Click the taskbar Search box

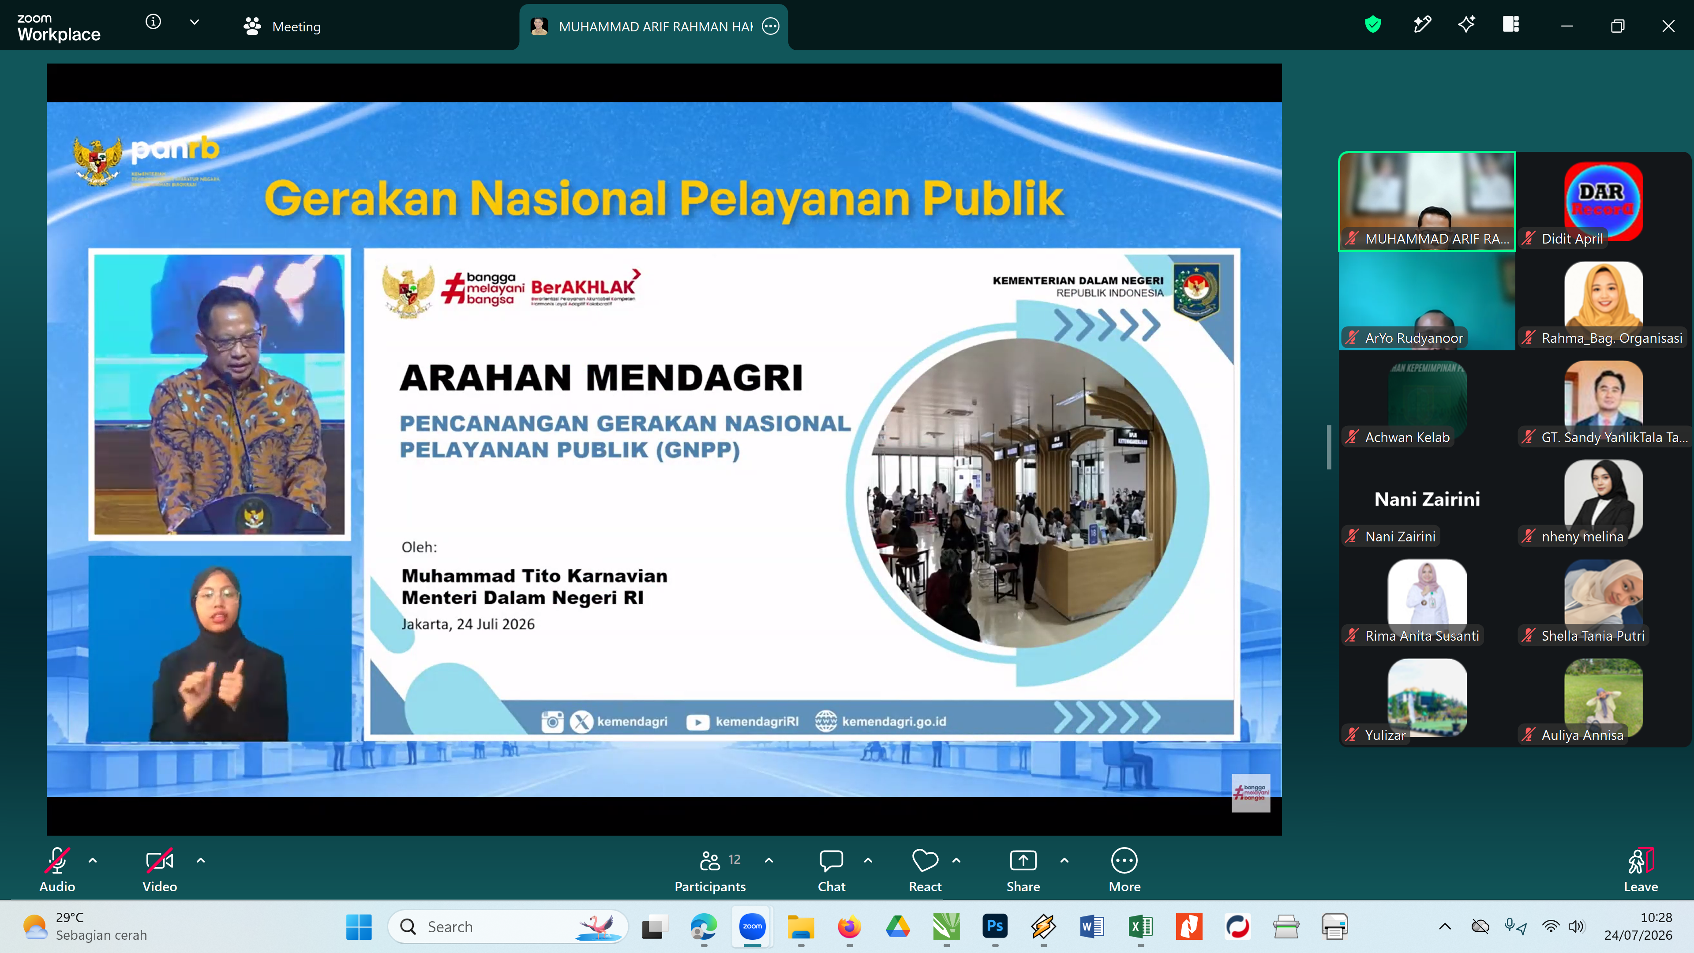(x=508, y=927)
